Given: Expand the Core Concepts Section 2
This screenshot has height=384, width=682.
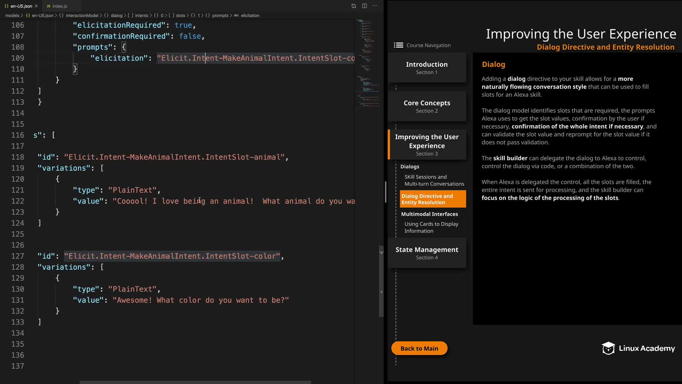Looking at the screenshot, I should 427,106.
